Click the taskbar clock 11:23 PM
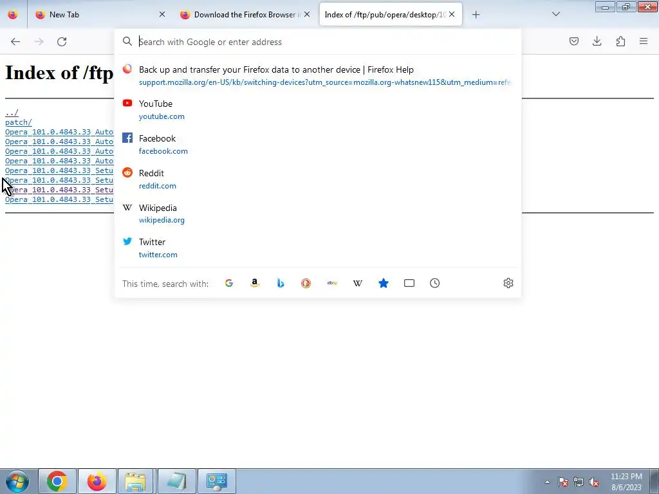The width and height of the screenshot is (659, 494). coord(626,482)
